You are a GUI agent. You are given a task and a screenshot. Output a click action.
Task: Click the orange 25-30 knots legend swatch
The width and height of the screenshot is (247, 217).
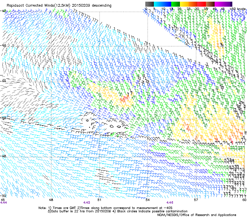(x=193, y=4)
